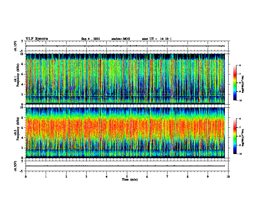Screen dimensions: 257x198
Task: Click the "Time (min)" x-axis label
Action: (130, 180)
